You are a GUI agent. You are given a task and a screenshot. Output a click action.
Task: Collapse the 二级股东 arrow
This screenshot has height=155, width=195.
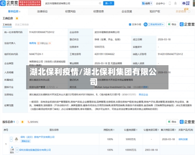pos(12,147)
